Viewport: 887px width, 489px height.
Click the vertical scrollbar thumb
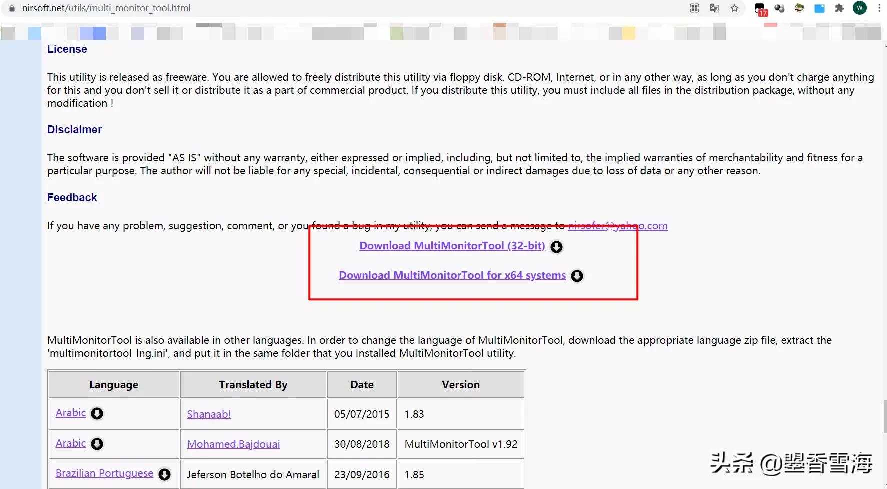[884, 417]
